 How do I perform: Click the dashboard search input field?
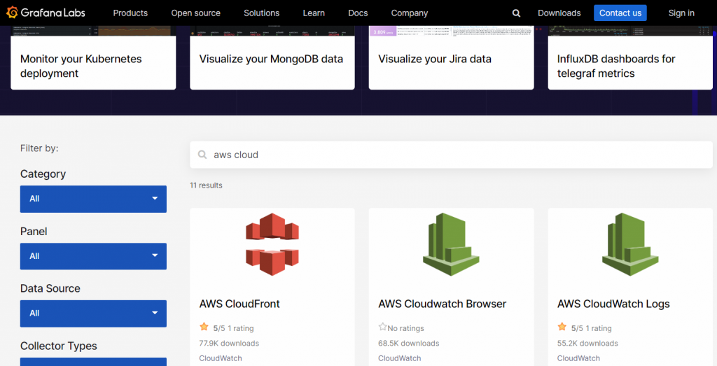click(451, 155)
